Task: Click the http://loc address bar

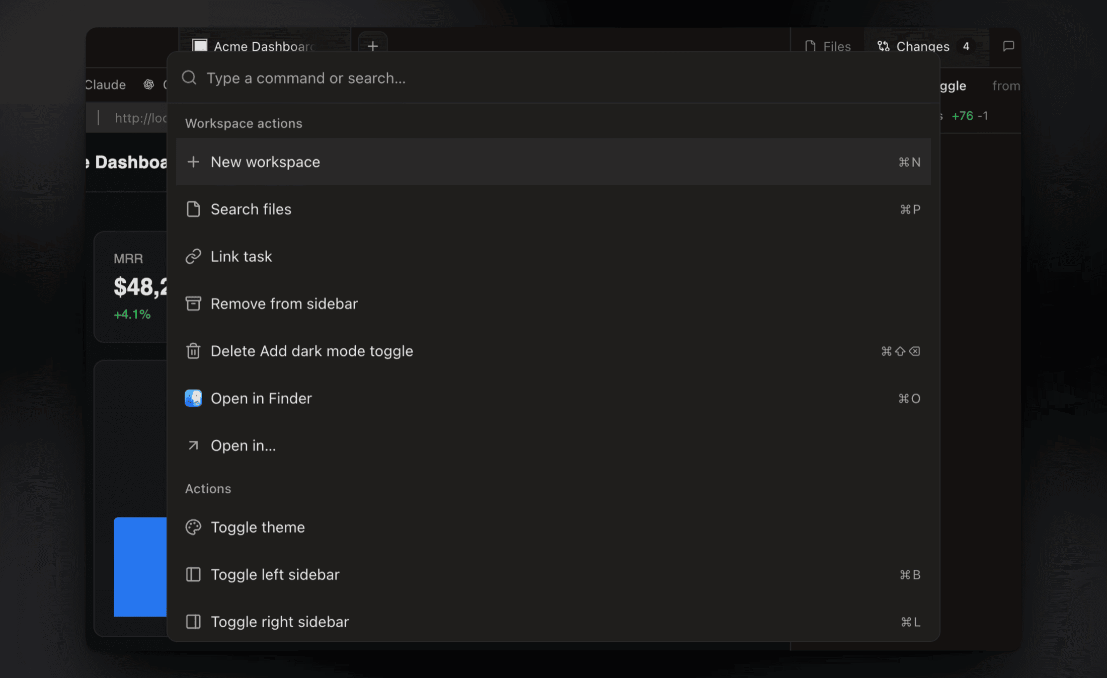Action: coord(141,118)
